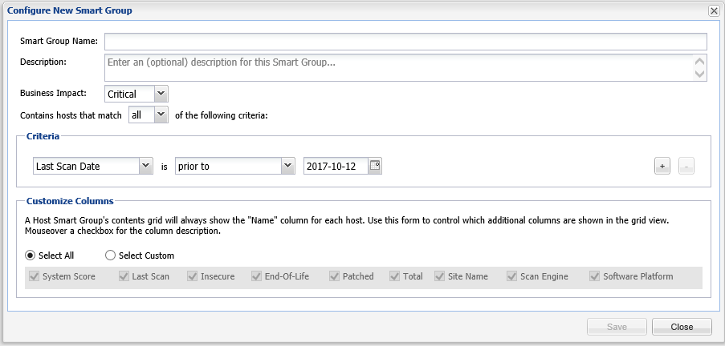Add a new criteria row with plus
This screenshot has height=346, width=725.
[662, 166]
